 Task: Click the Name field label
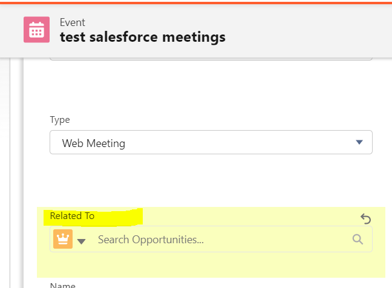62,285
